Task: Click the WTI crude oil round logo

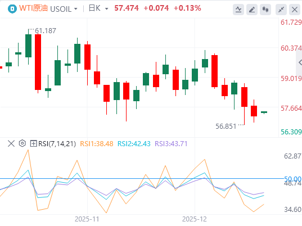Action: point(12,9)
